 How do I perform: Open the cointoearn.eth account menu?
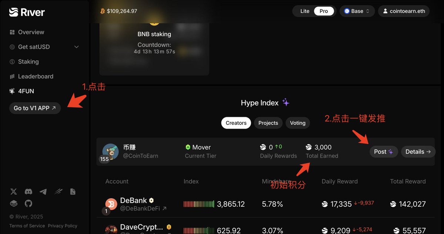click(x=404, y=11)
